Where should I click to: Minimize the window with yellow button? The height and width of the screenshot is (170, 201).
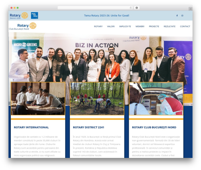pos(14,8)
